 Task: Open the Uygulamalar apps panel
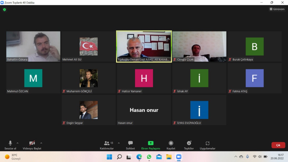[208, 145]
